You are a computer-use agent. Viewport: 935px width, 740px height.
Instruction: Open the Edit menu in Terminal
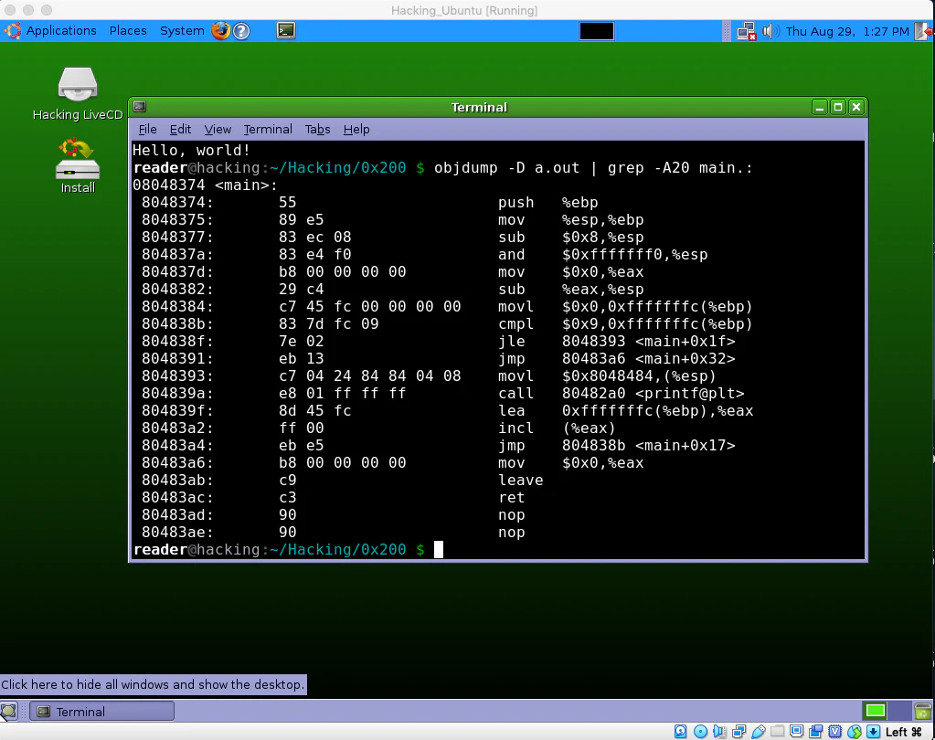pyautogui.click(x=180, y=130)
